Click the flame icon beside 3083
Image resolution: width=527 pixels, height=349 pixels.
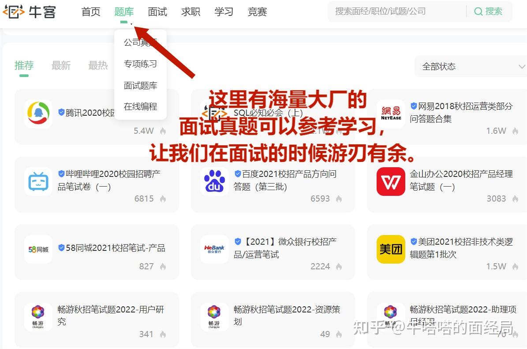[515, 199]
